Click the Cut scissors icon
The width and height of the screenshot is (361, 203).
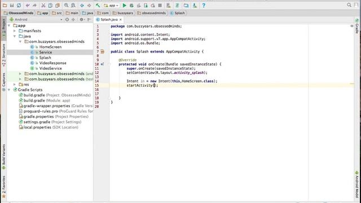tap(43, 5)
